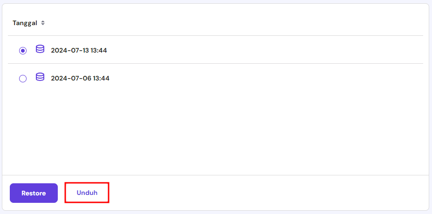Click the 2024-07-06 13:44 date text

(80, 78)
